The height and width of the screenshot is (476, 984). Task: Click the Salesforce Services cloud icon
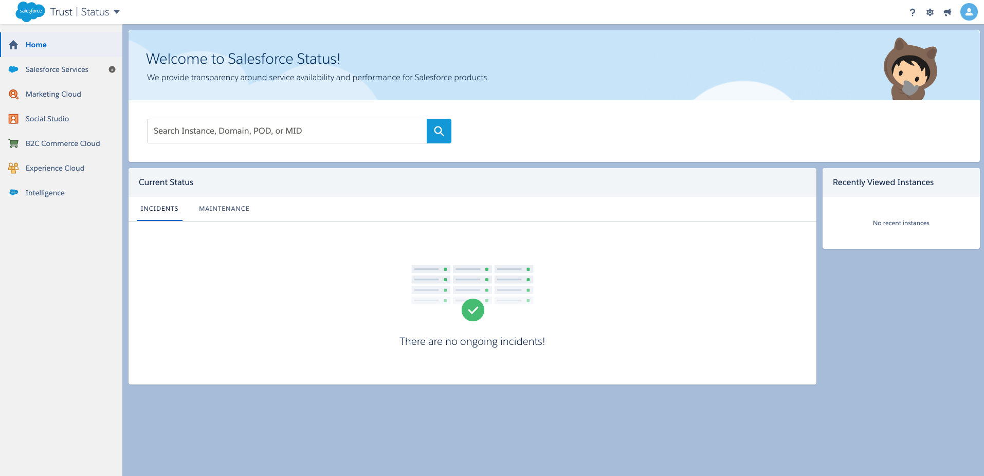[x=13, y=69]
